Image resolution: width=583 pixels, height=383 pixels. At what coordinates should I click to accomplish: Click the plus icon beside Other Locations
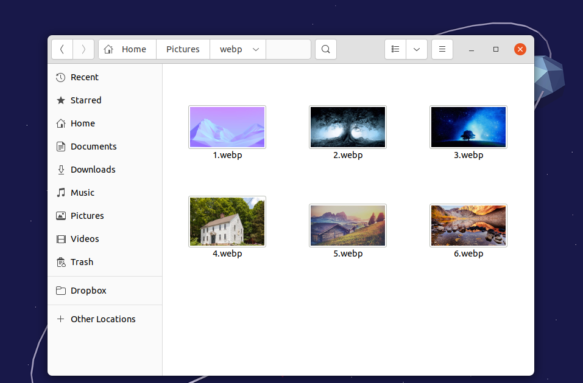(x=60, y=319)
